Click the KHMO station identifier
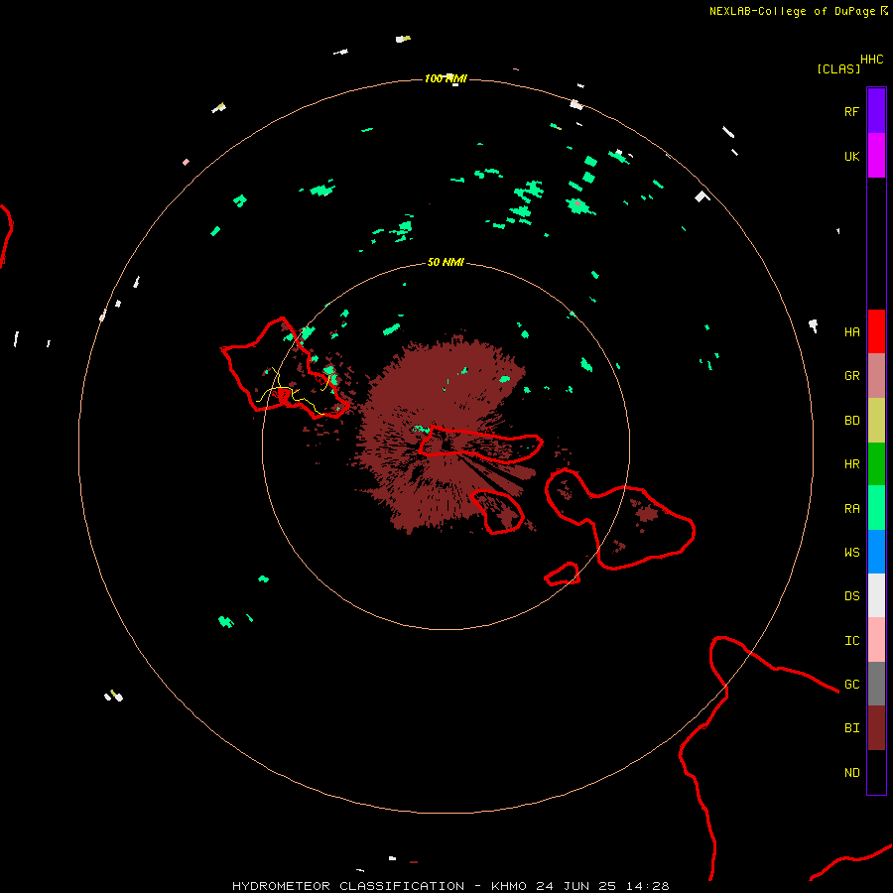 [509, 886]
